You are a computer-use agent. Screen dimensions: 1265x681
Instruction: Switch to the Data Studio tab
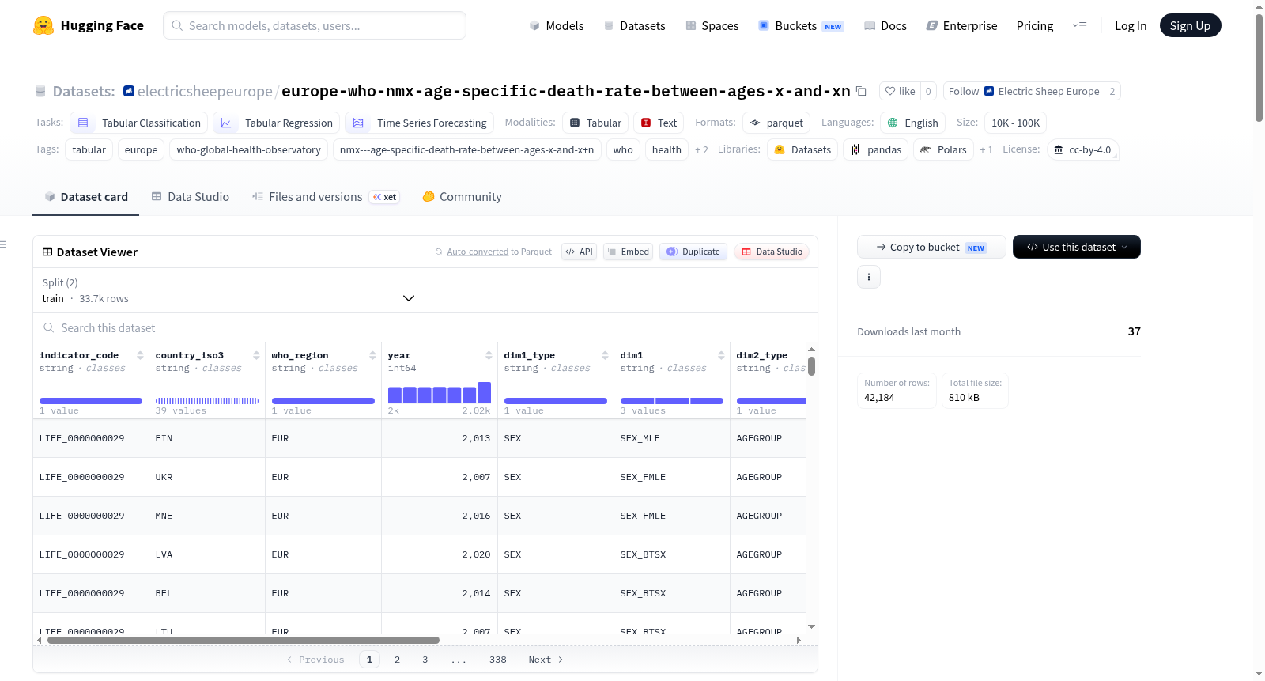coord(190,196)
